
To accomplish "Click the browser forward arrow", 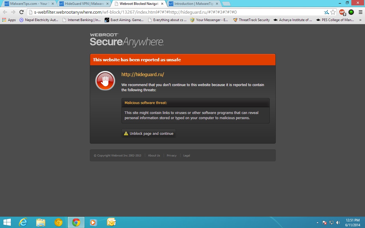I will [13, 12].
